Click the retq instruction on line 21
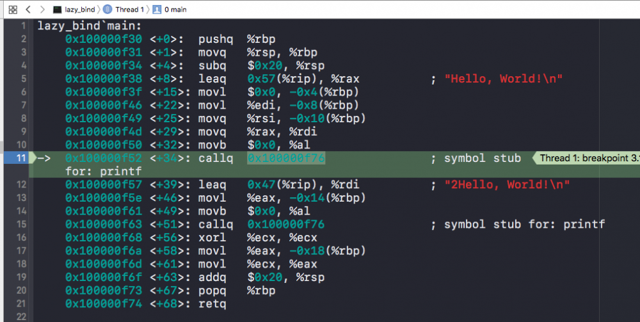640x322 pixels. point(212,304)
